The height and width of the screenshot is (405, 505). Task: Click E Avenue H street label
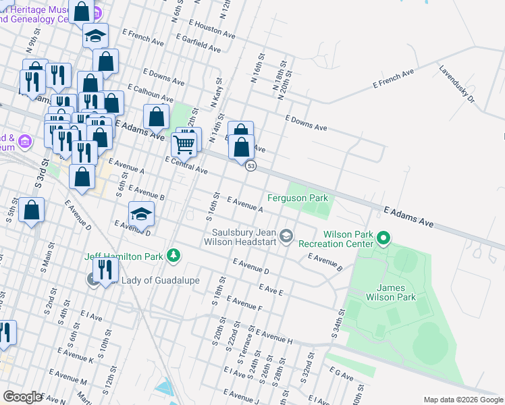274,337
